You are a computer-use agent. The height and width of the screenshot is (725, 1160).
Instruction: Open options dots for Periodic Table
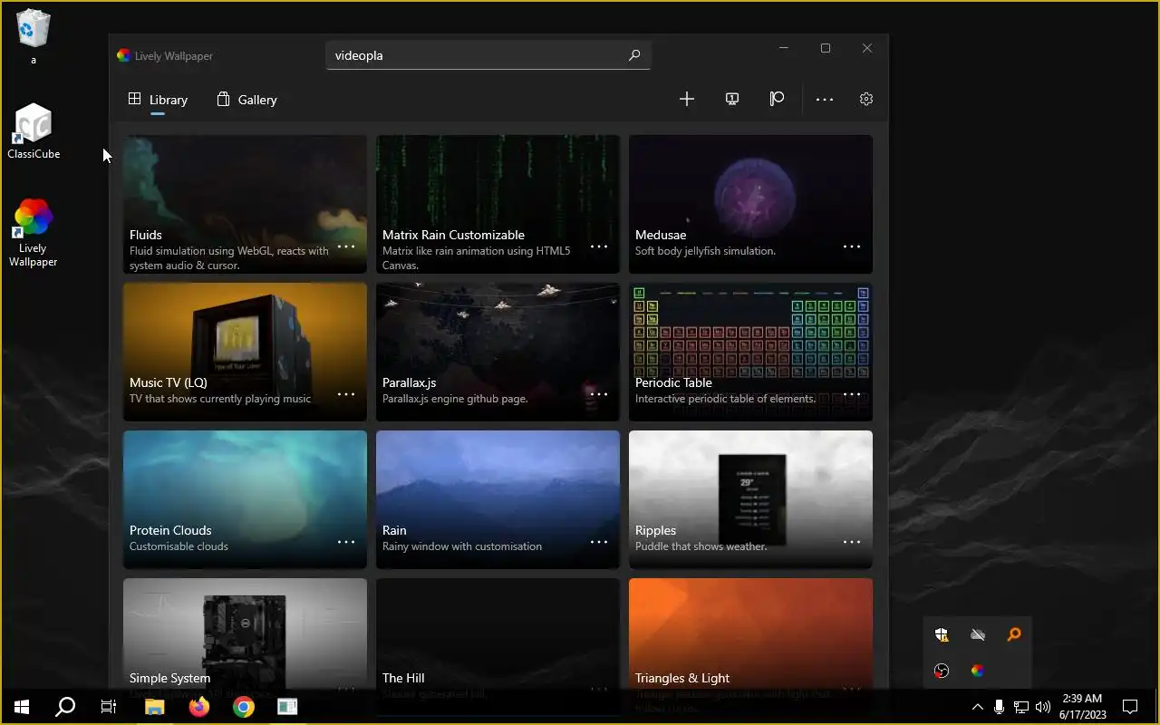(x=852, y=394)
